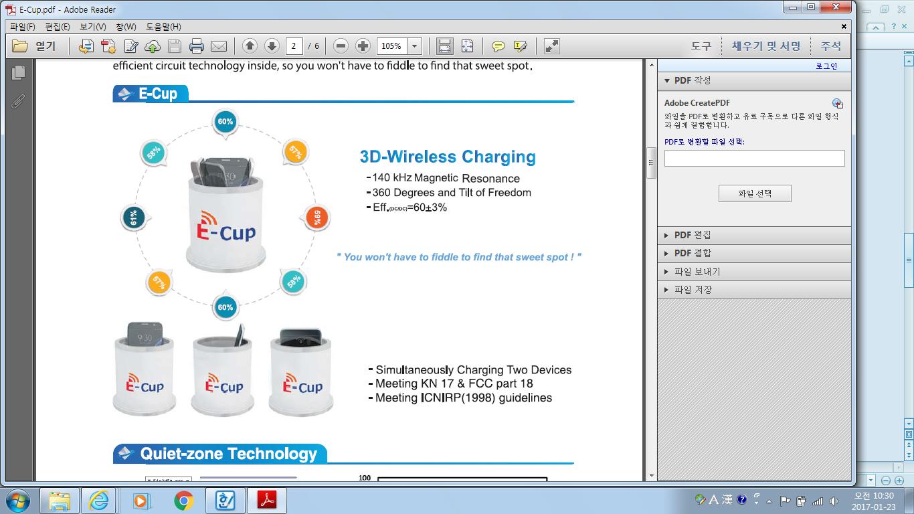Click the Adobe Reader taskbar button
This screenshot has width=914, height=514.
[266, 500]
